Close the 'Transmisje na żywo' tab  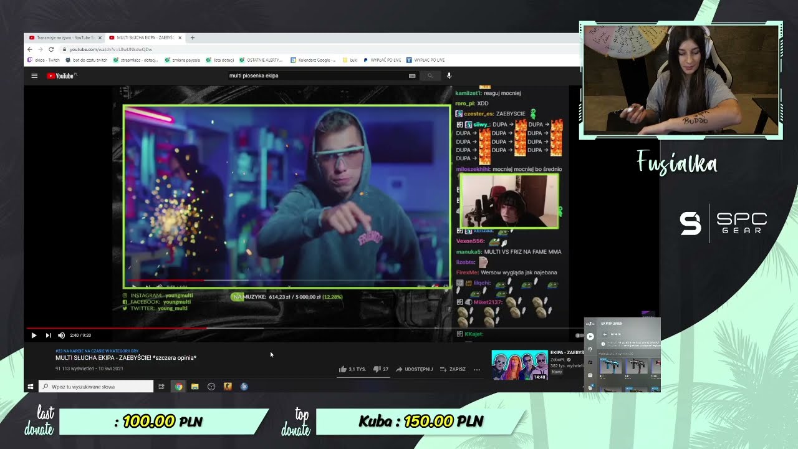point(100,37)
